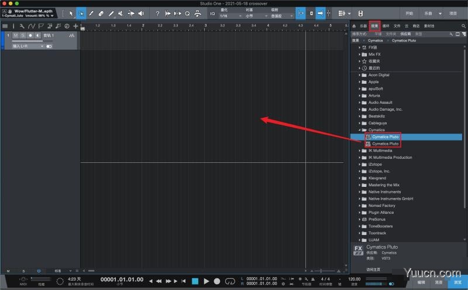Expand the Mix FX folder
The image size is (468, 290).
(x=359, y=54)
